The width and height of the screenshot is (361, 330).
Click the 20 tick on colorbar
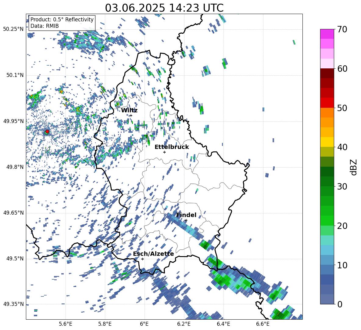pyautogui.click(x=342, y=226)
